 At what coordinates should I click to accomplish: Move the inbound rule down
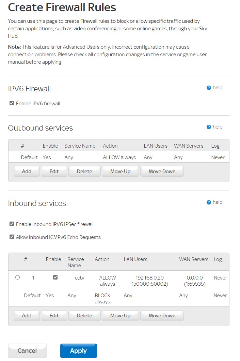162,316
